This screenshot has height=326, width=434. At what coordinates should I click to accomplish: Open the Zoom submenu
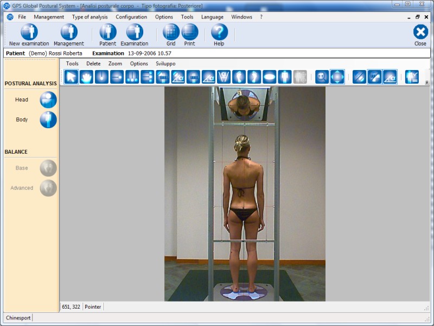tap(115, 64)
